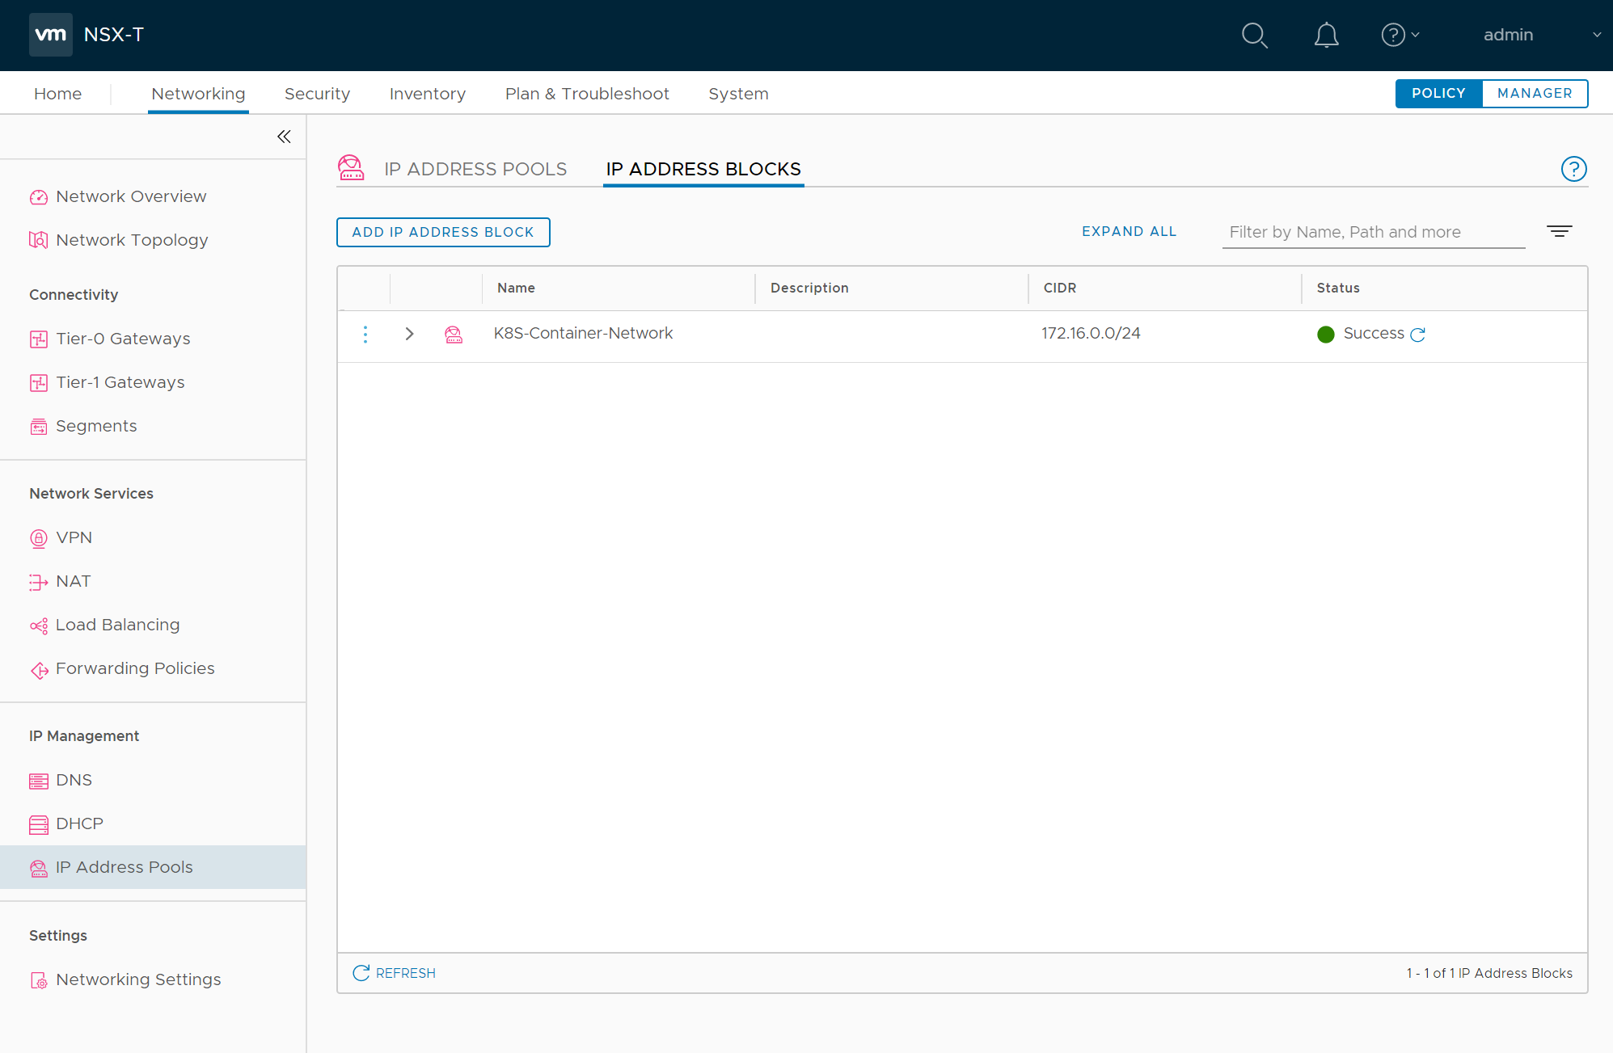Open the System tab
1613x1053 pixels.
pyautogui.click(x=738, y=94)
